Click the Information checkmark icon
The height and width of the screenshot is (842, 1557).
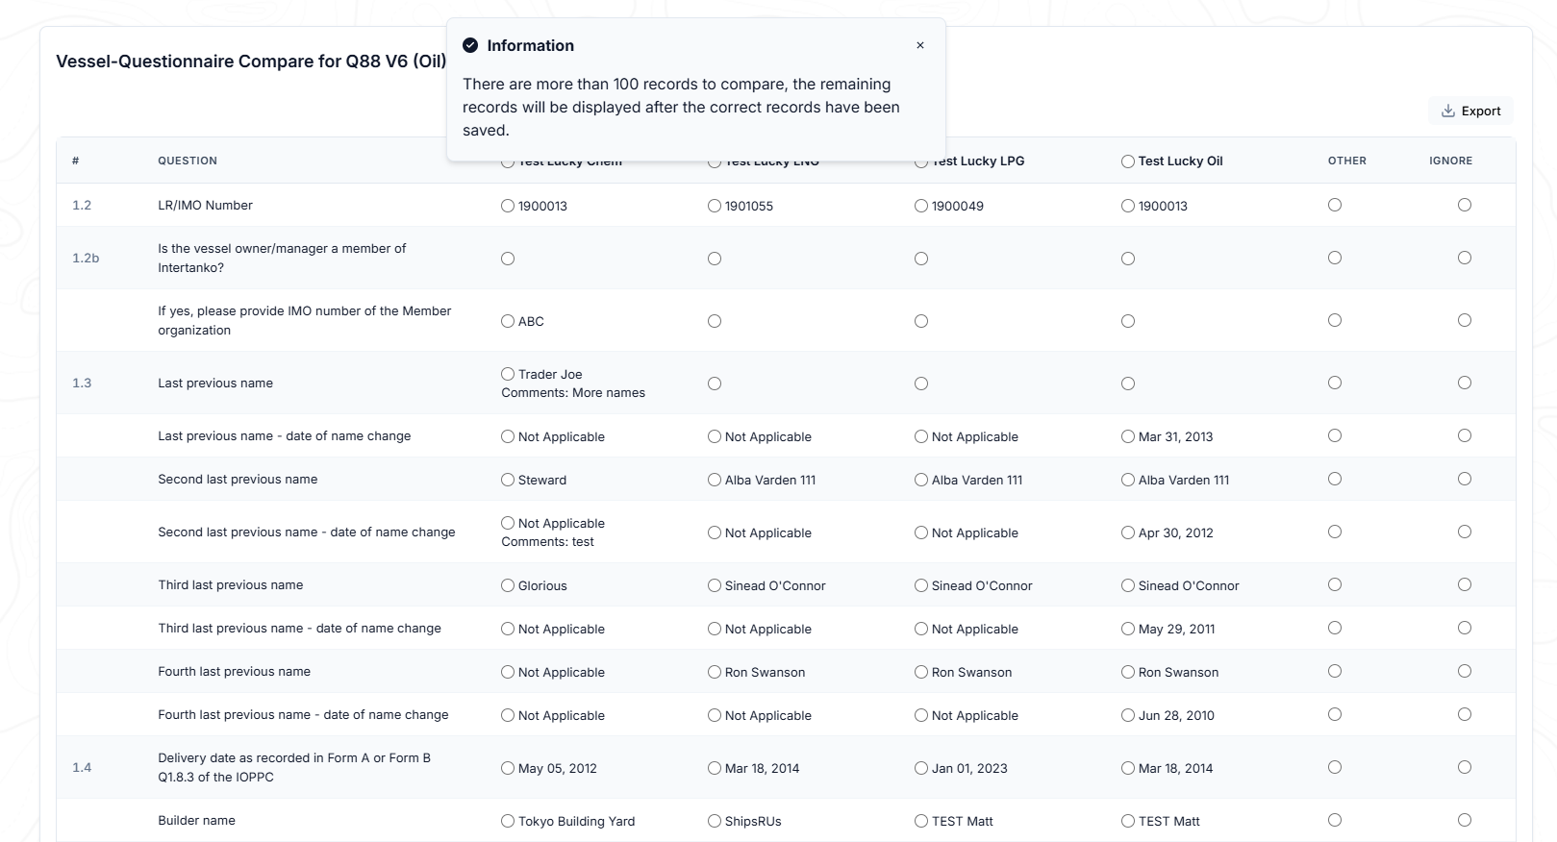470,45
